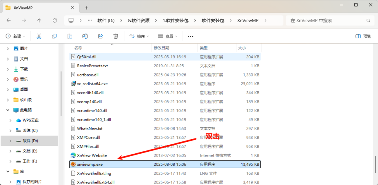This screenshot has width=378, height=185.
Task: Expand the 文档 library node
Action: (x=8, y=59)
